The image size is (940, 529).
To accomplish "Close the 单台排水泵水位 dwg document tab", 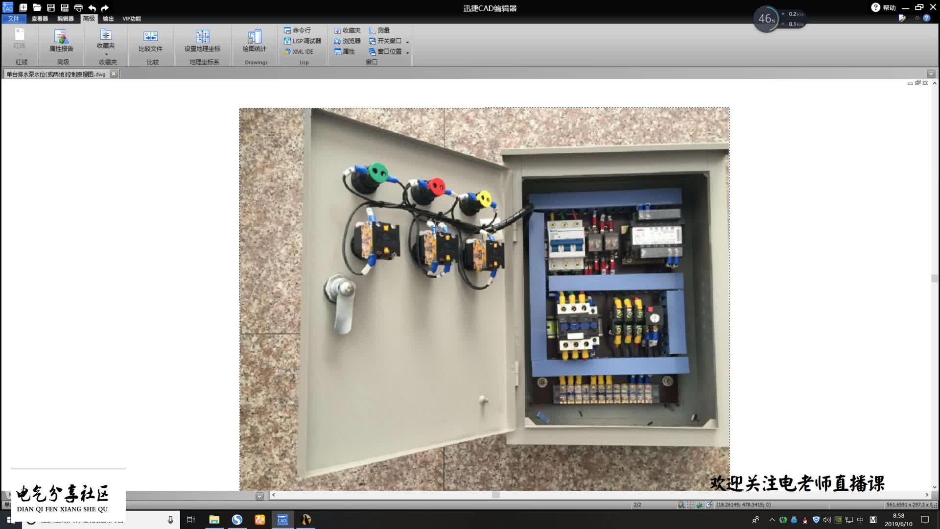I will pyautogui.click(x=114, y=74).
